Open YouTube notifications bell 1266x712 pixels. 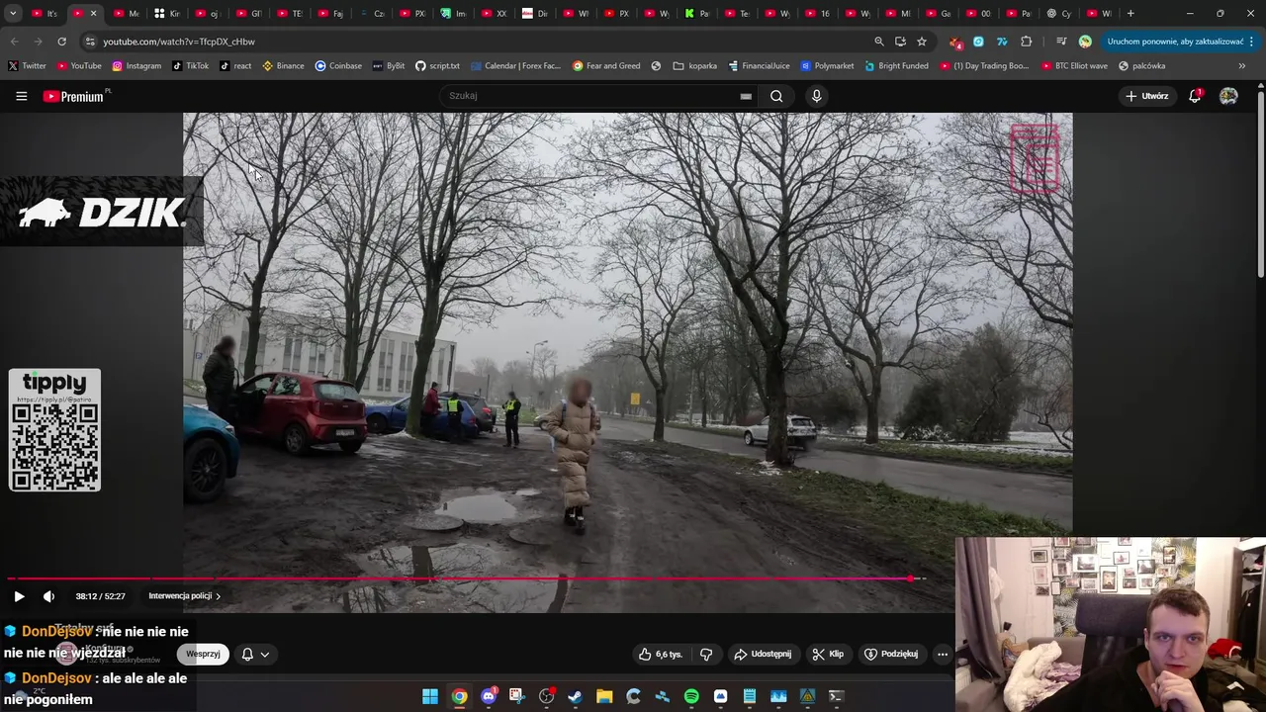tap(1195, 96)
